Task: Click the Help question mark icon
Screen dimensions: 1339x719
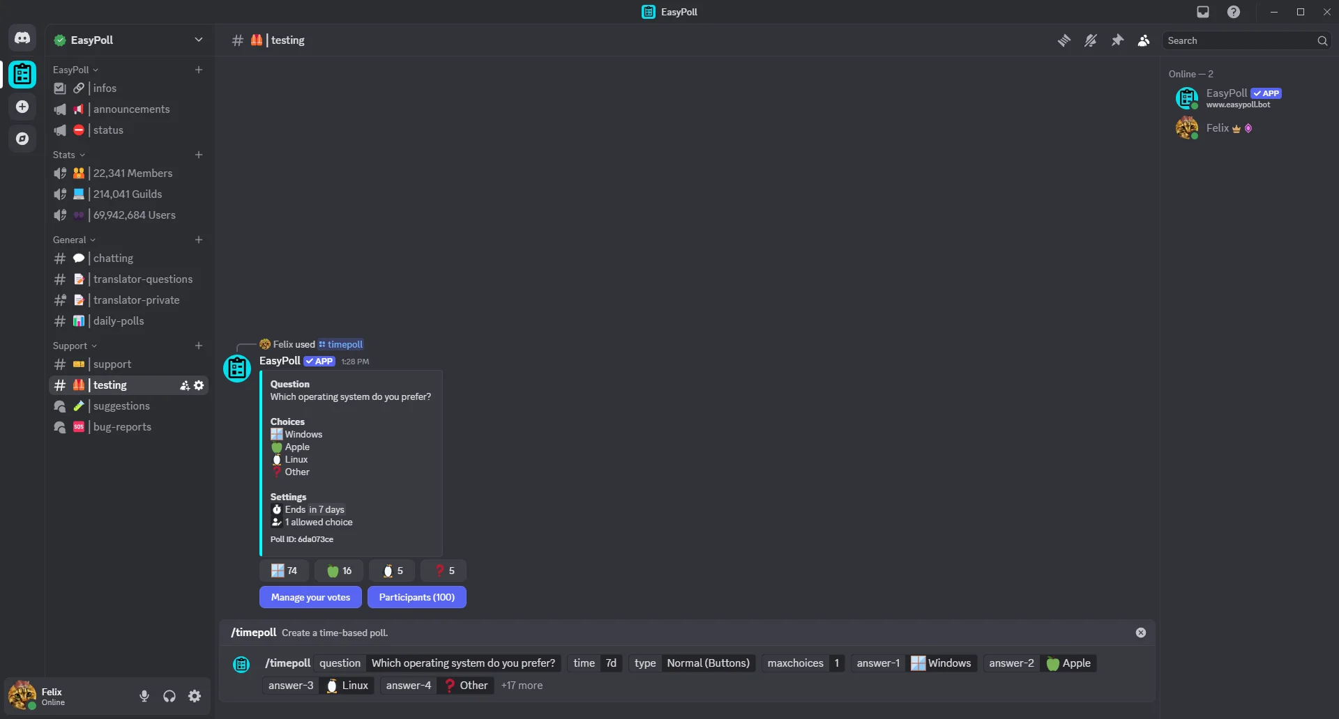Action: (1234, 12)
